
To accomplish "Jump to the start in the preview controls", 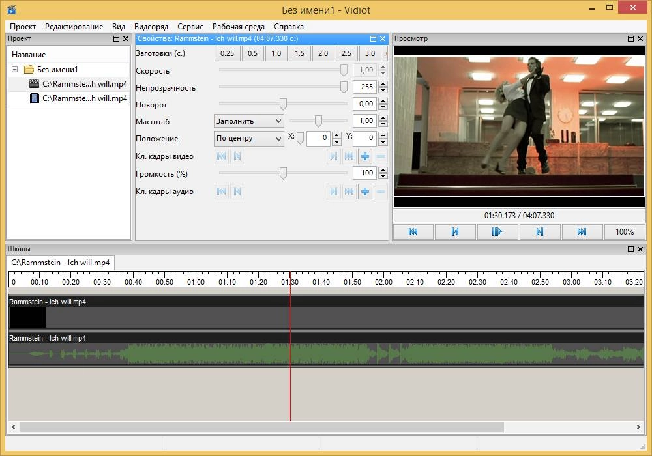I will pos(413,232).
